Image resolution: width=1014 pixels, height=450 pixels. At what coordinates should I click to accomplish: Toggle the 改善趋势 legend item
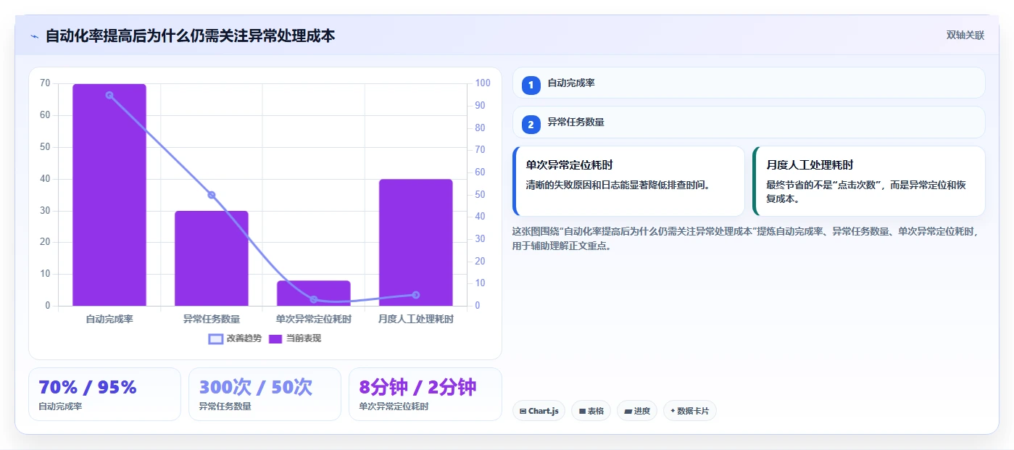[235, 338]
